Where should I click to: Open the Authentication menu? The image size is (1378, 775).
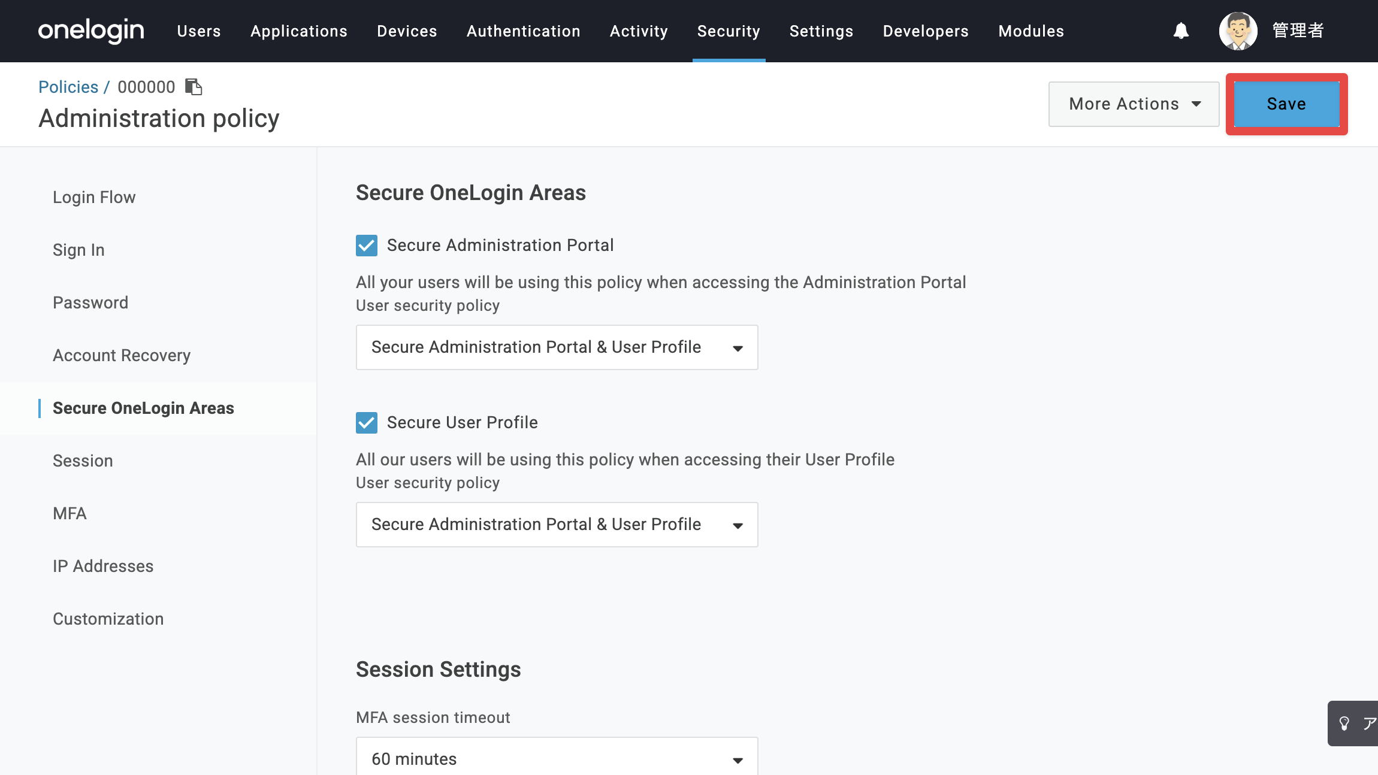pyautogui.click(x=524, y=31)
